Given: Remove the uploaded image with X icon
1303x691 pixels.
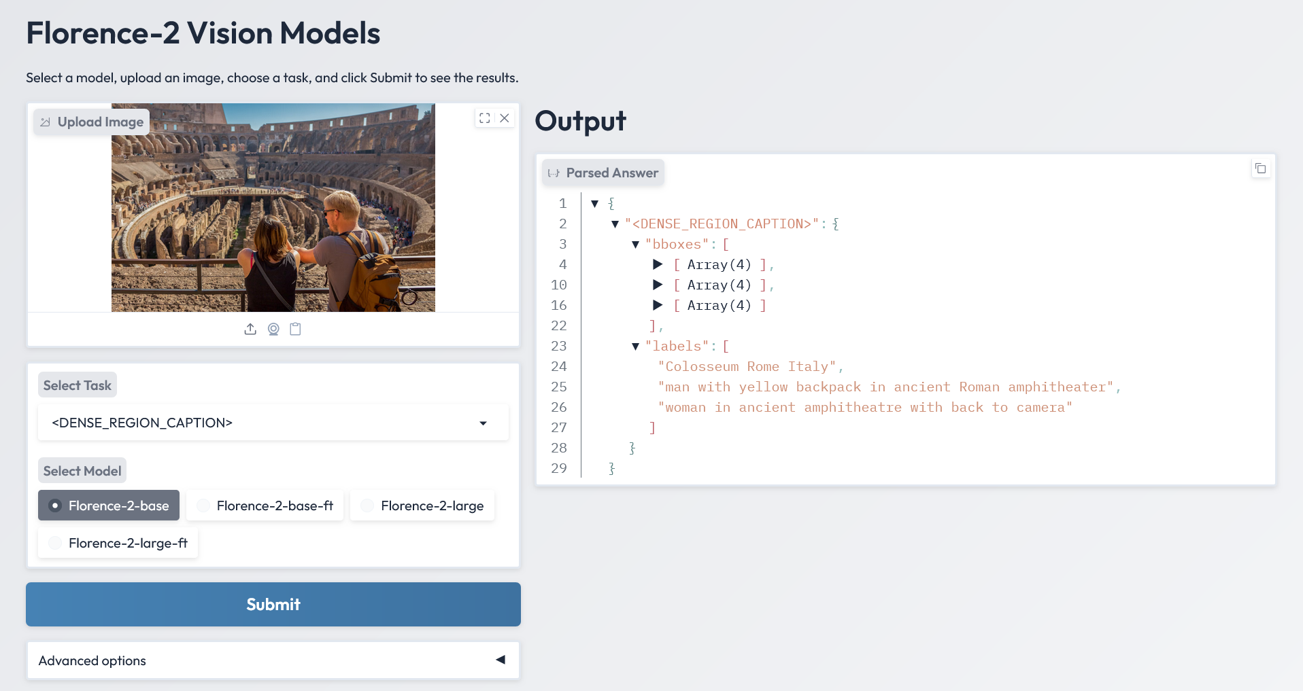Looking at the screenshot, I should 505,118.
